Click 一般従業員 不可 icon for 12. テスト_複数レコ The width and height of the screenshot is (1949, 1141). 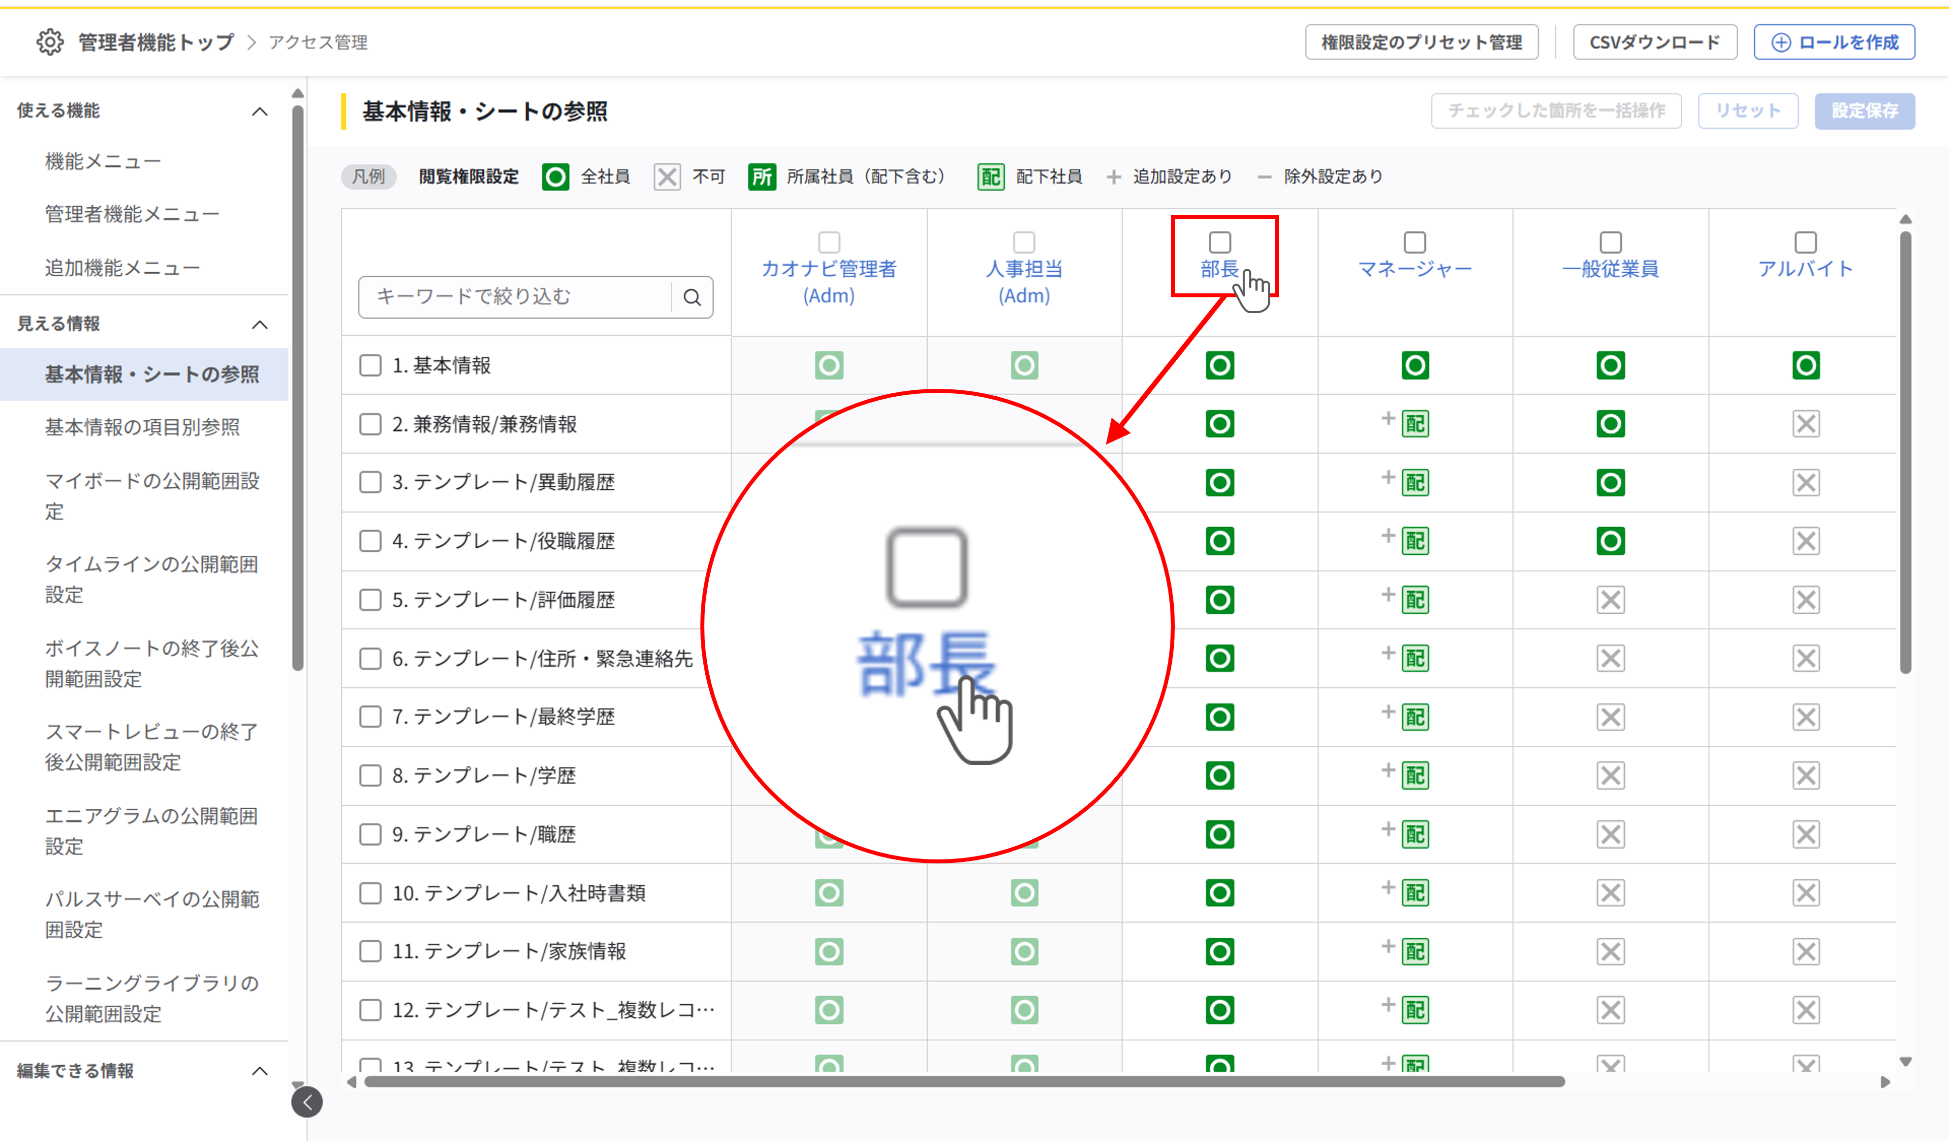pyautogui.click(x=1610, y=1010)
